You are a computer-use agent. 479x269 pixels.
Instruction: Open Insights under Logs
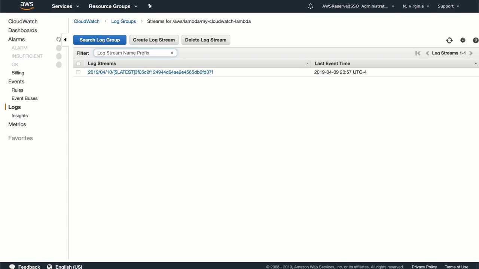tap(19, 116)
